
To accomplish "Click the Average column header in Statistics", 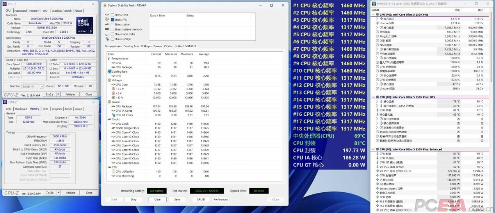I will [x=204, y=54].
